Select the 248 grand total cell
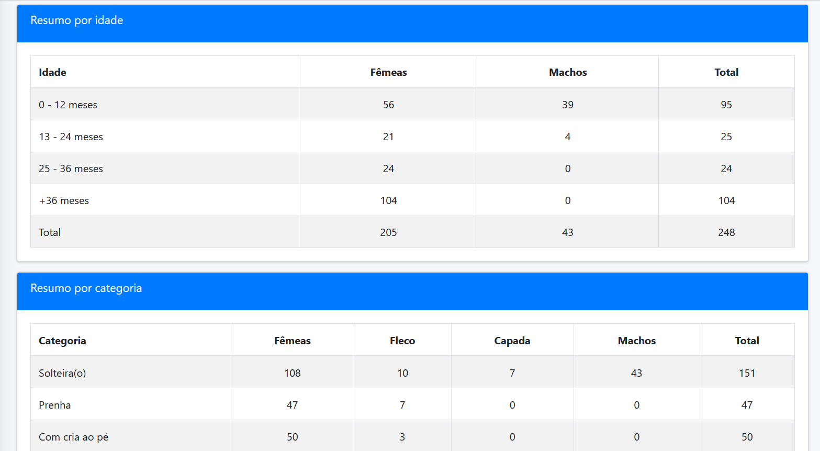 726,232
